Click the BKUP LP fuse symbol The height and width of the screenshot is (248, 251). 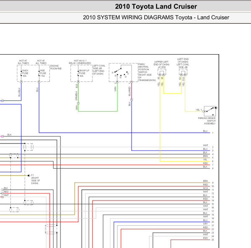pos(78,73)
